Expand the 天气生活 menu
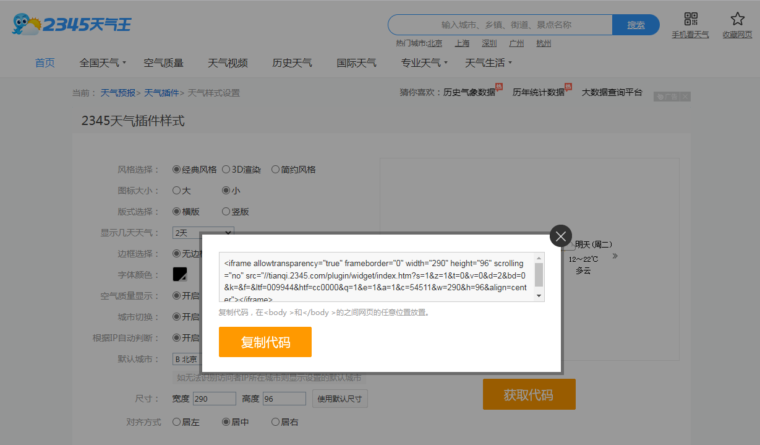This screenshot has height=445, width=760. pyautogui.click(x=489, y=63)
